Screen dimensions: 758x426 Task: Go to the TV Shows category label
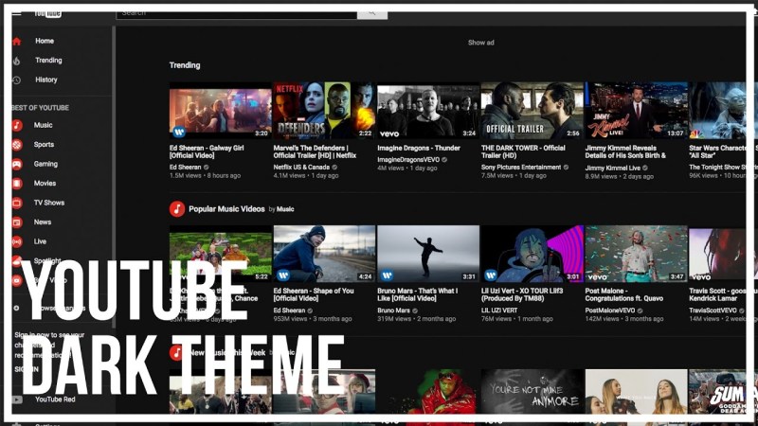click(x=49, y=203)
